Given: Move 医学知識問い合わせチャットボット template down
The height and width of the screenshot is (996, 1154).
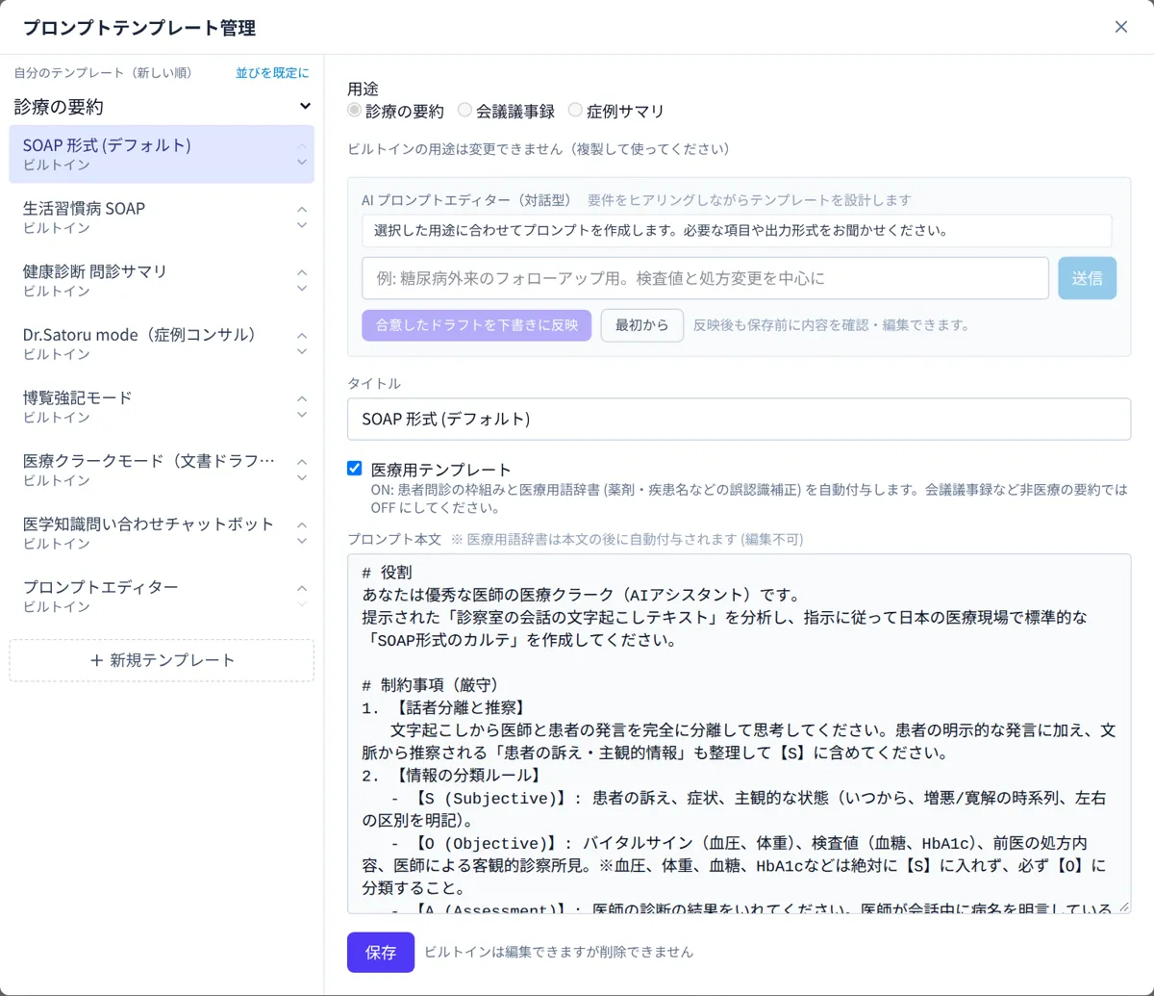Looking at the screenshot, I should click(x=302, y=541).
